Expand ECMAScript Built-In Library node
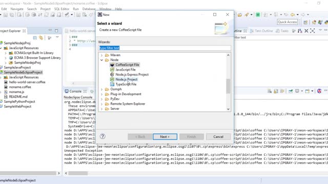This screenshot has width=328, height=184. click(x=6, y=53)
